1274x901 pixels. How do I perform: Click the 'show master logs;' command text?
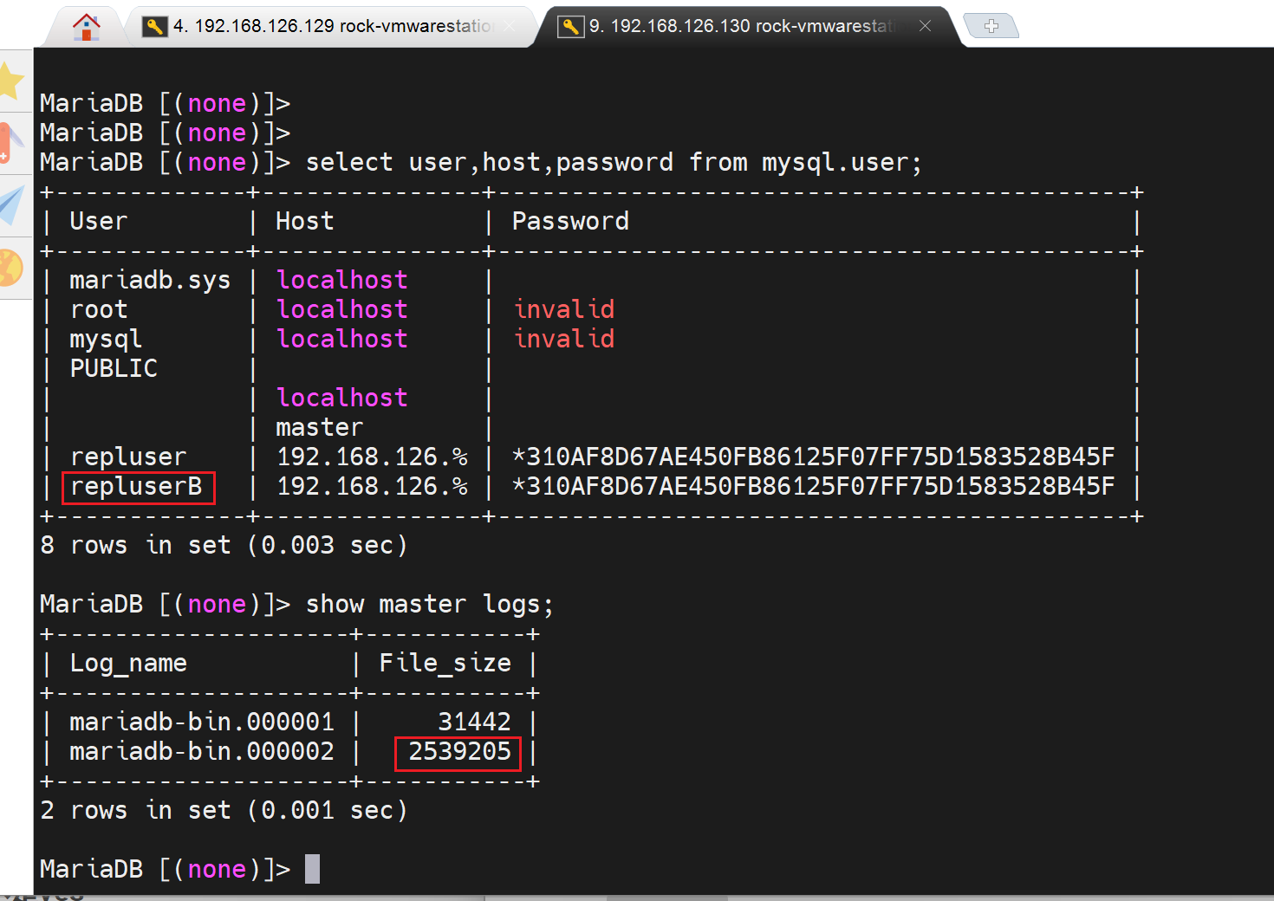[x=429, y=605]
